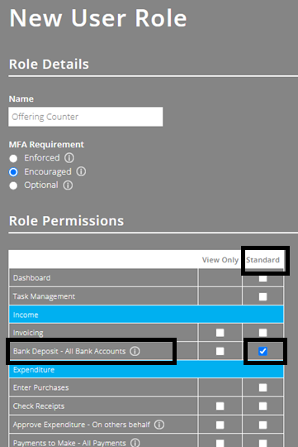This screenshot has width=298, height=447.
Task: Open info icon for Approve Expenditure row
Action: click(159, 425)
